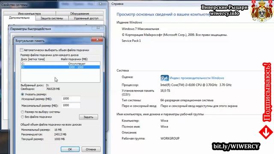Close the Свойства системы window
This screenshot has height=154, width=274.
tap(101, 3)
